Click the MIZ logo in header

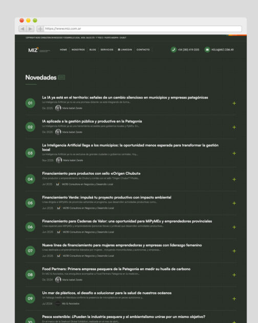[39, 50]
